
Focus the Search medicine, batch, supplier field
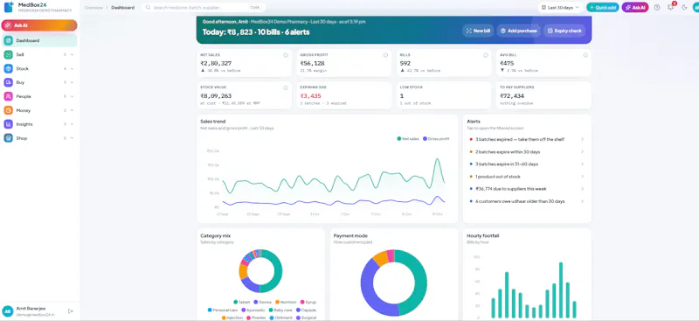coord(204,8)
